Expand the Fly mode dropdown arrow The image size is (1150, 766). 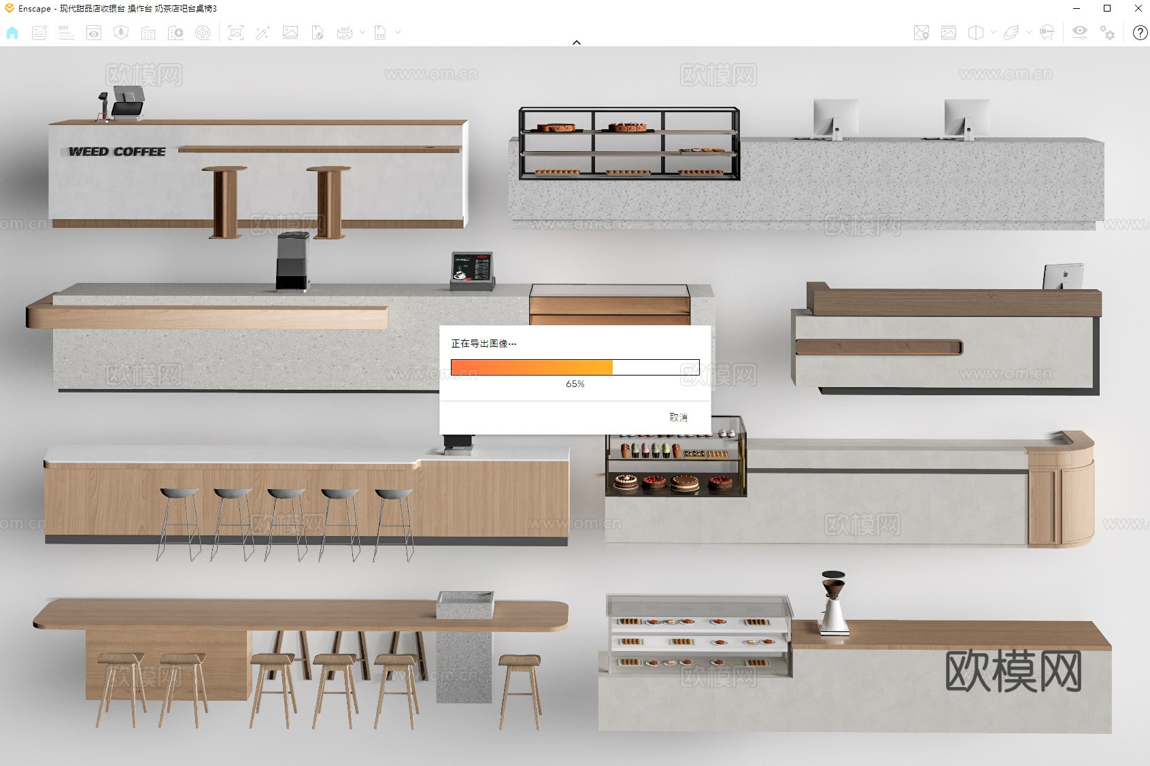point(1029,32)
